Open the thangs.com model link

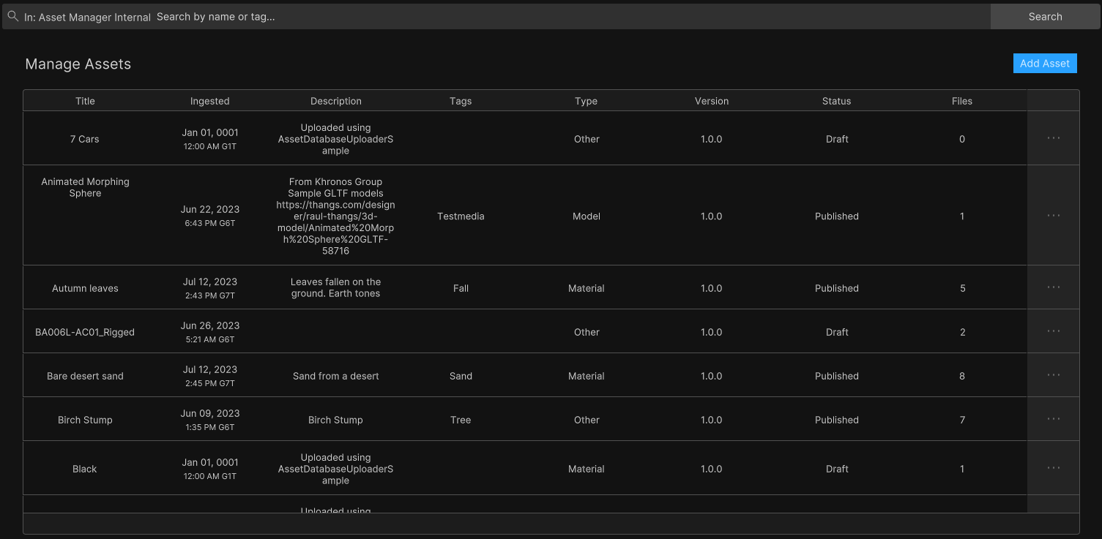335,227
